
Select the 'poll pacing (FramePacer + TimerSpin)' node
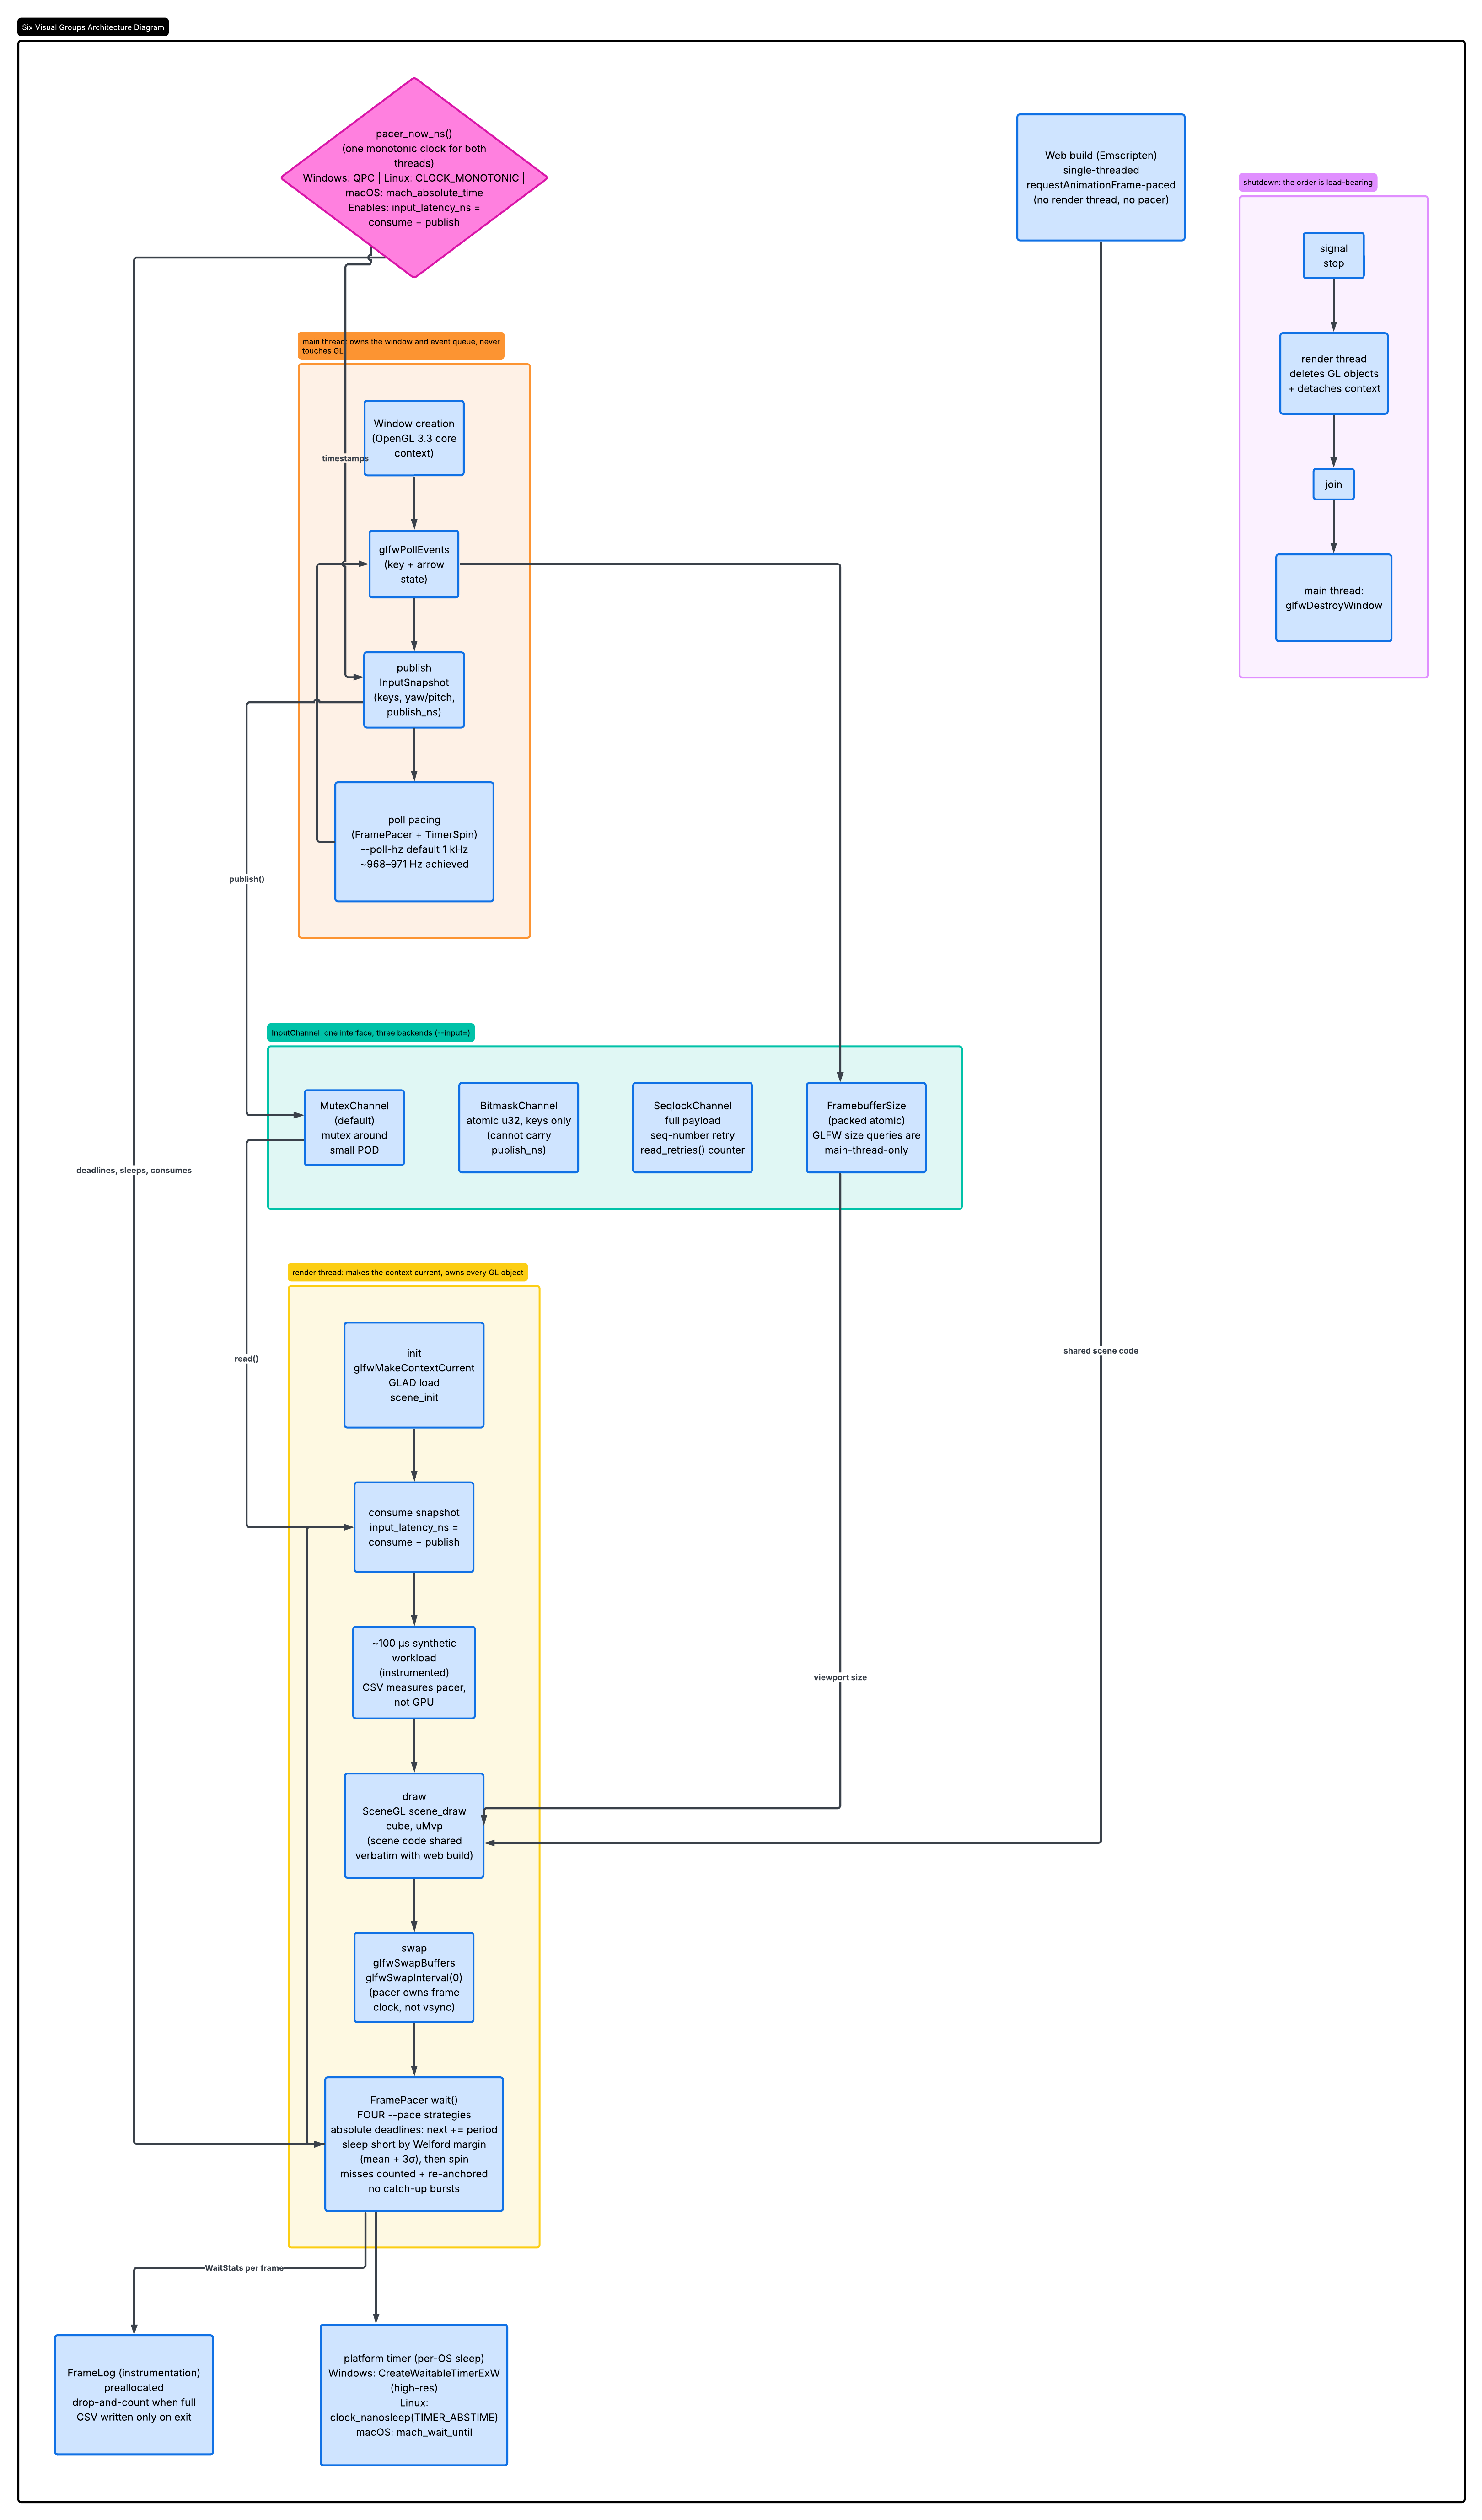click(x=414, y=842)
